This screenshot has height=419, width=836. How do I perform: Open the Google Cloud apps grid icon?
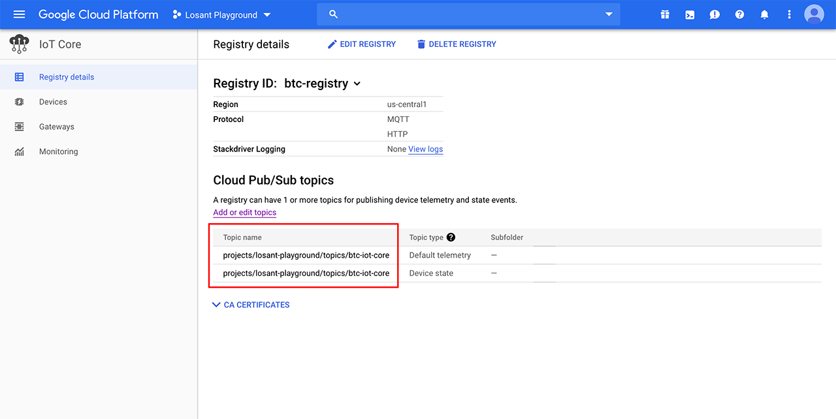[x=664, y=14]
